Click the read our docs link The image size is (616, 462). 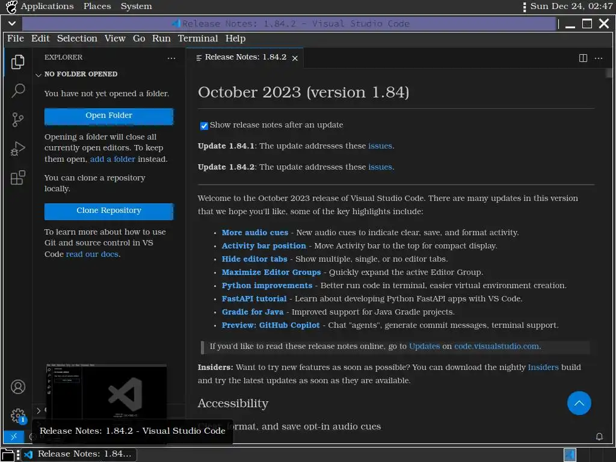pyautogui.click(x=92, y=254)
